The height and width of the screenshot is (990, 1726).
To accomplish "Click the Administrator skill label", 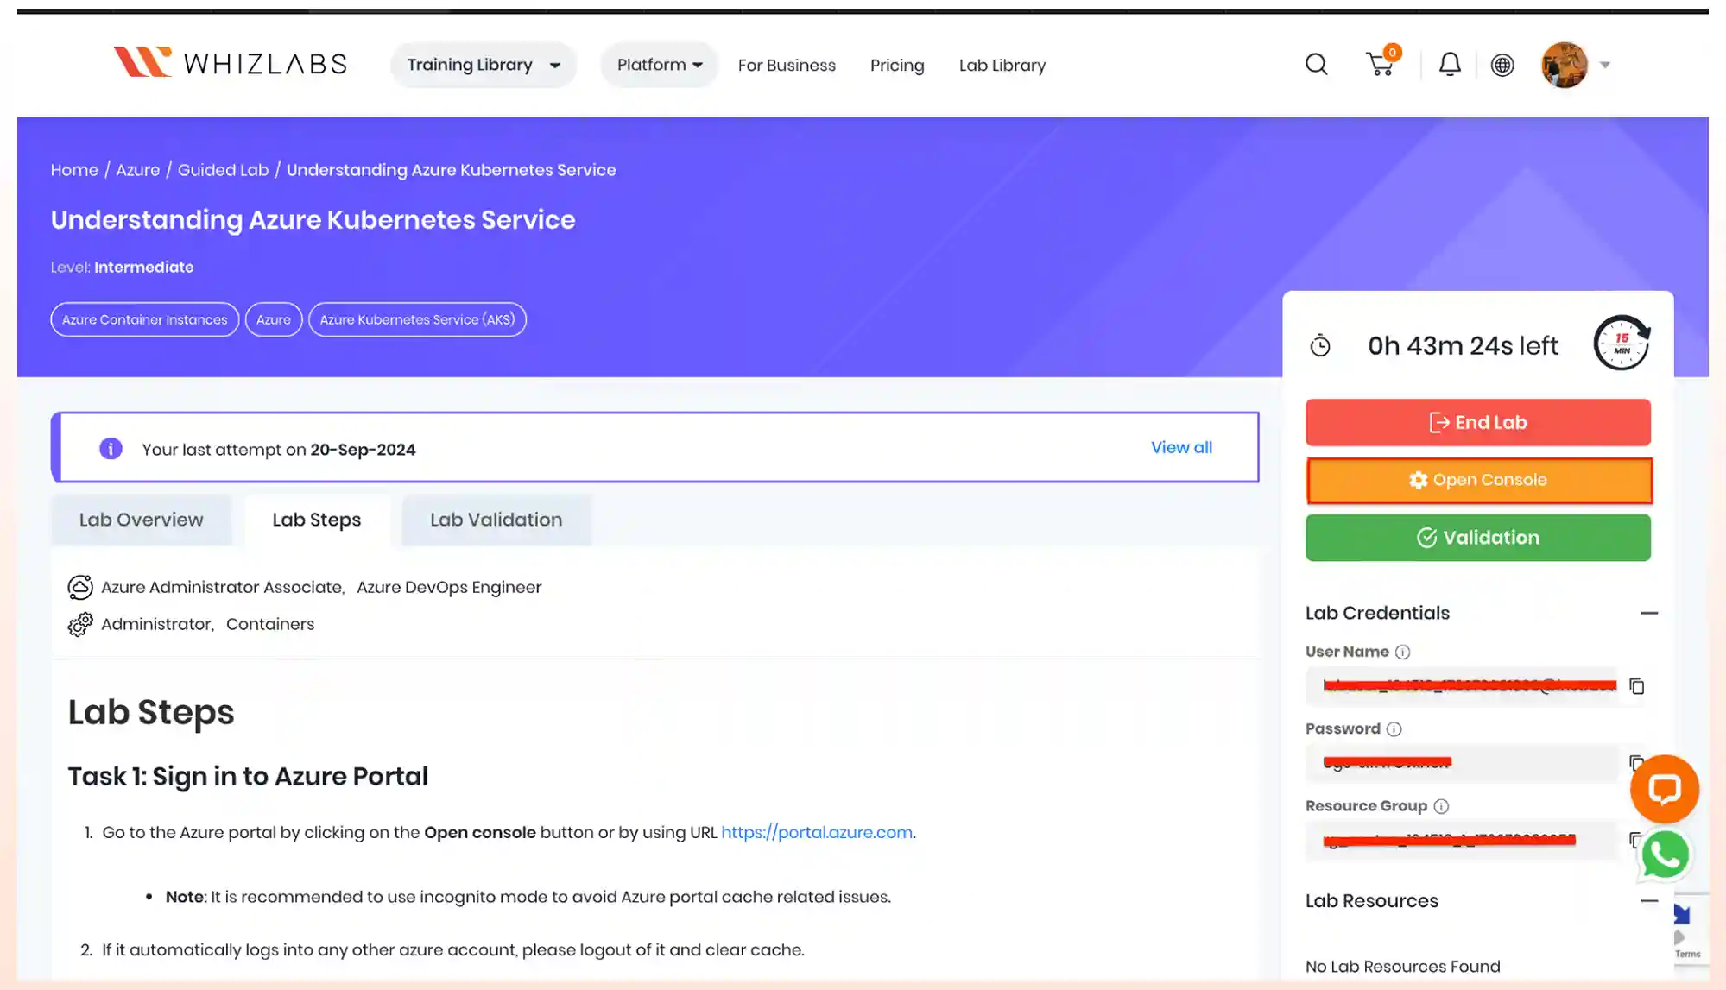I will pyautogui.click(x=157, y=624).
